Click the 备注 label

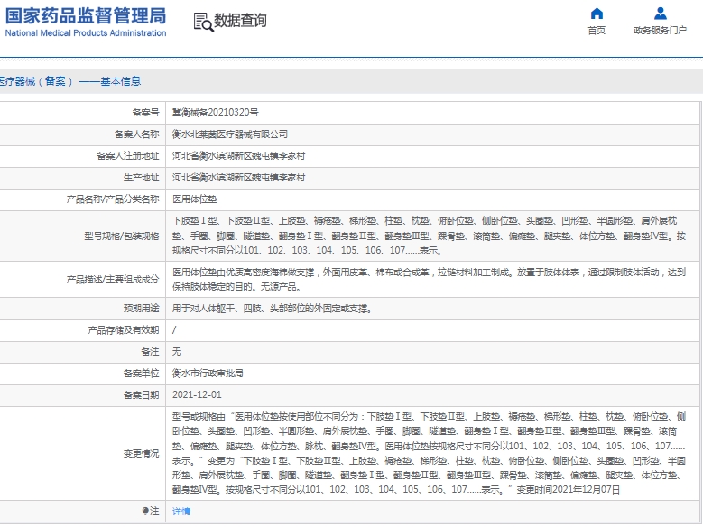(x=150, y=352)
